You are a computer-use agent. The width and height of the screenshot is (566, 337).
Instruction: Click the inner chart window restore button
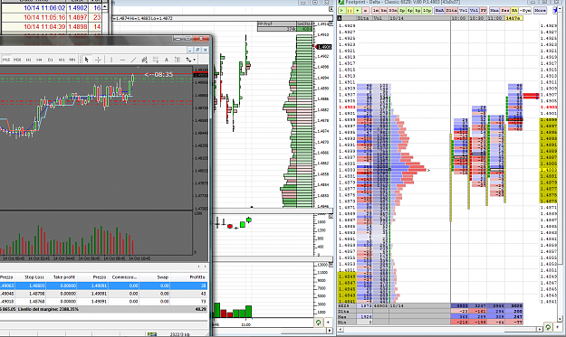(x=197, y=50)
